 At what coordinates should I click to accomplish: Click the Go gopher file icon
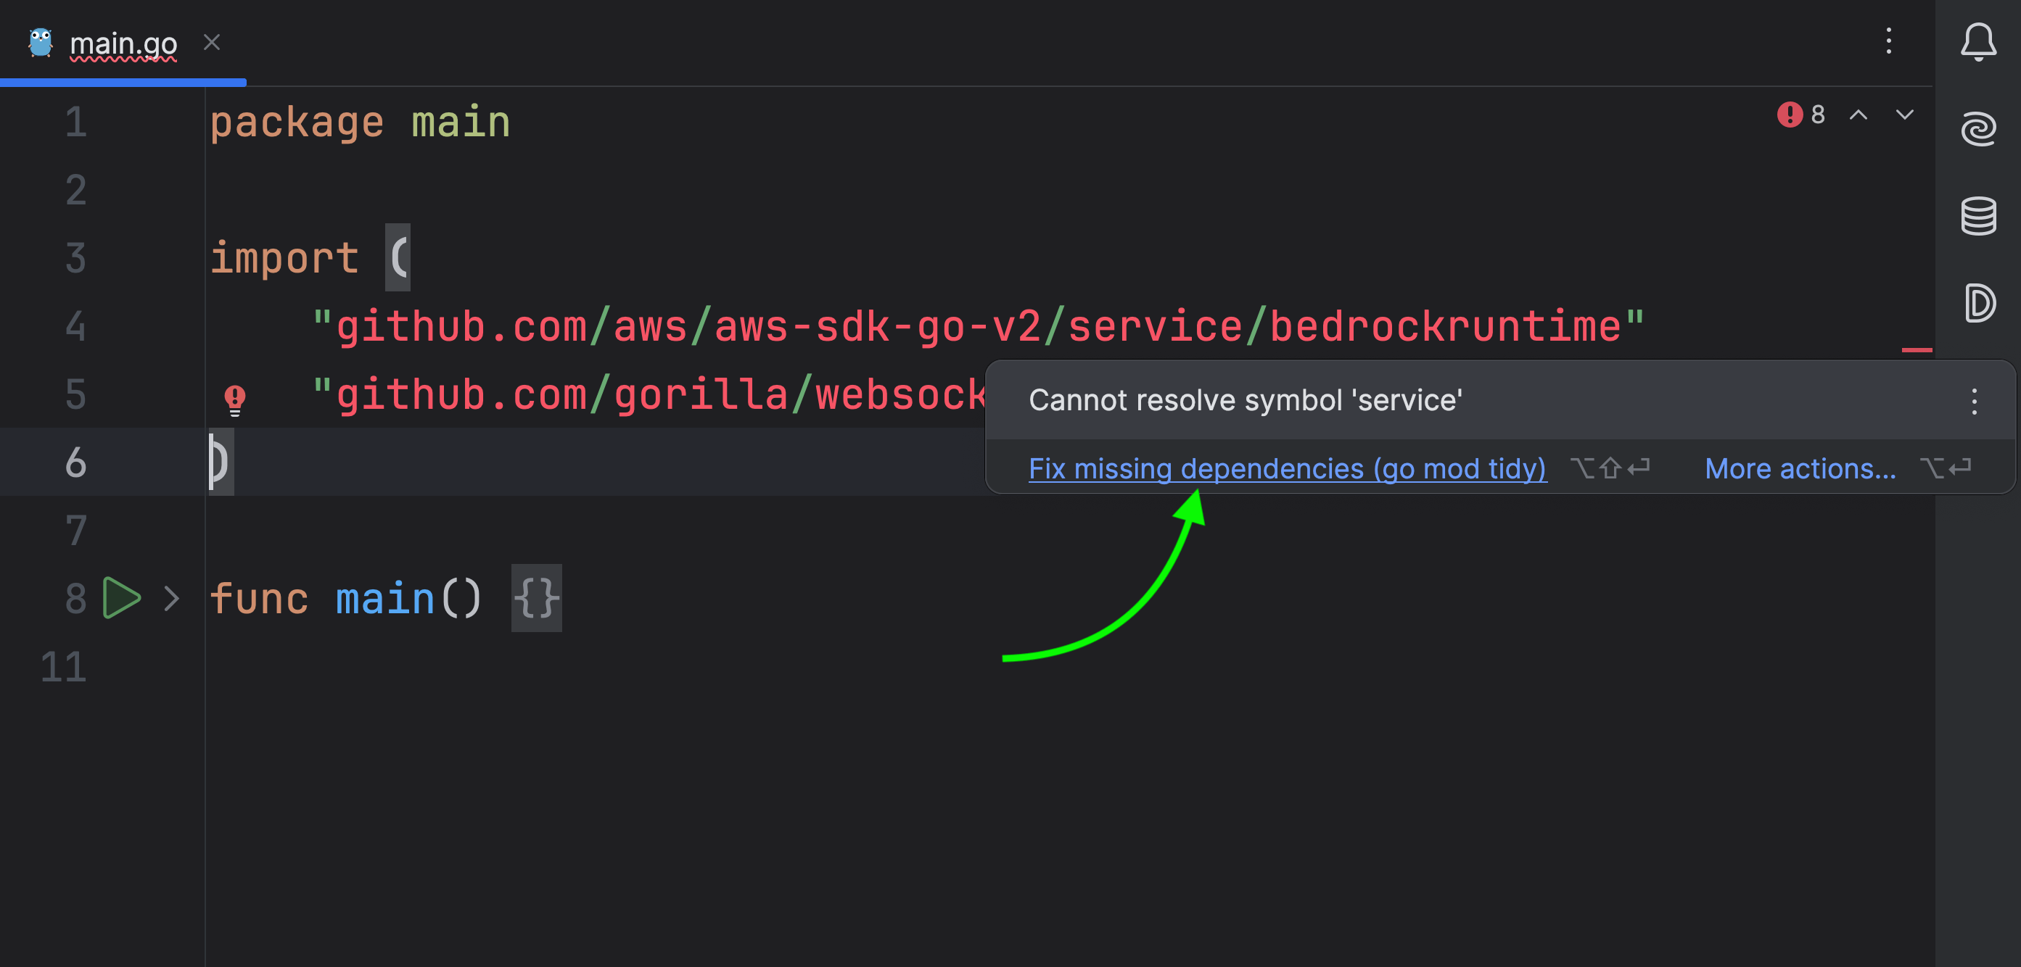[41, 42]
